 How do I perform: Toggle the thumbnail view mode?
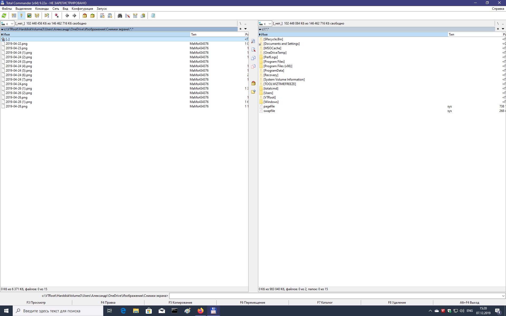[29, 16]
